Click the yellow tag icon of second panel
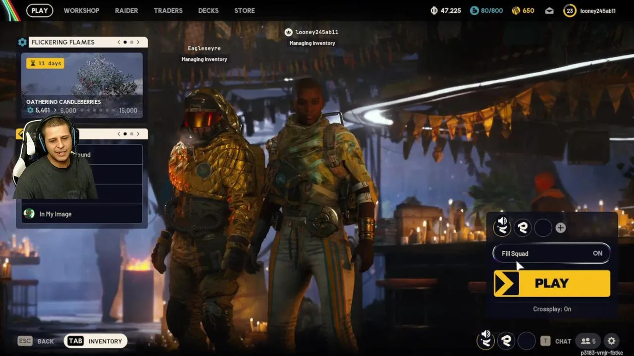 pos(20,134)
